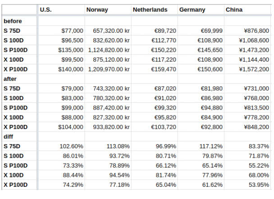Select the 'after' section label cell
The image size is (274, 199).
(19, 79)
